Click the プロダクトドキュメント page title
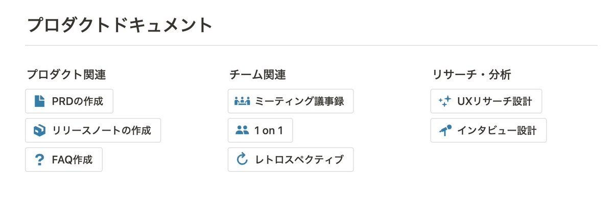 tap(119, 25)
